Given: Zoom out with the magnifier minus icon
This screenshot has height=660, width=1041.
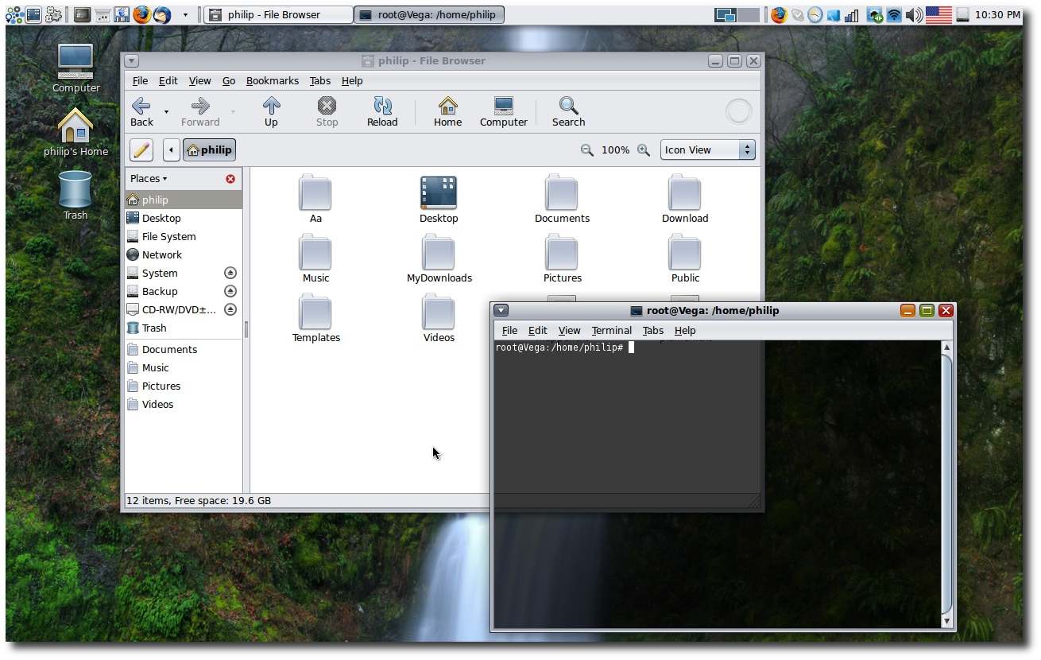Looking at the screenshot, I should [x=586, y=149].
